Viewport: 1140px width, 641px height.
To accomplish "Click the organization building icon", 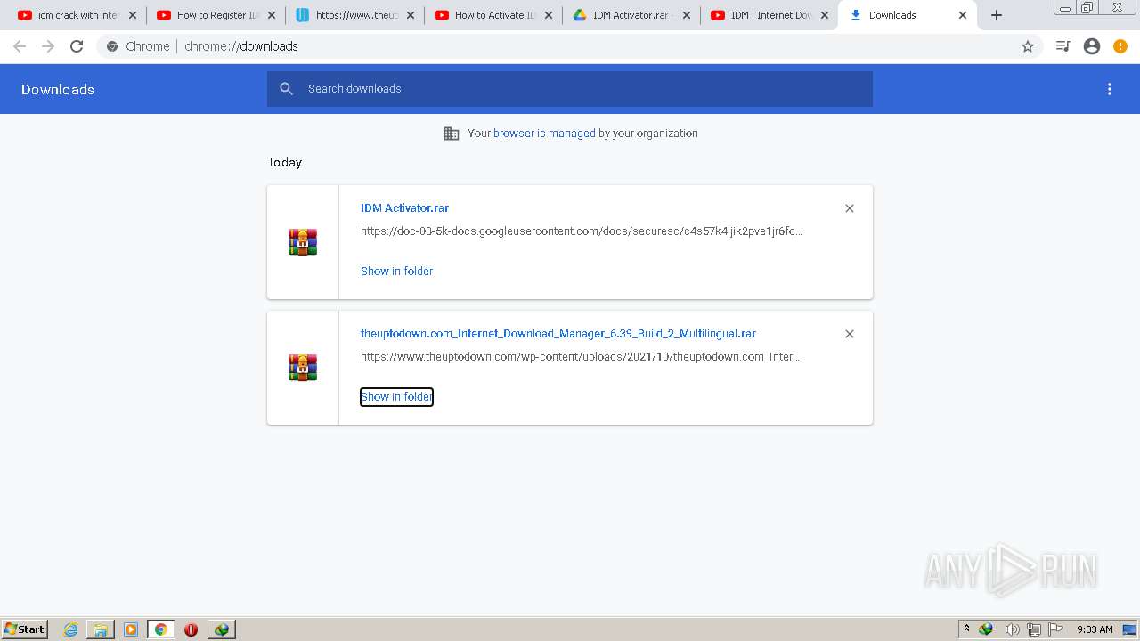I will click(x=452, y=134).
